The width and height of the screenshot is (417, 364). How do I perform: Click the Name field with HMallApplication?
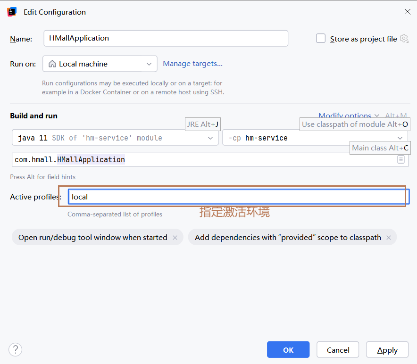click(165, 38)
